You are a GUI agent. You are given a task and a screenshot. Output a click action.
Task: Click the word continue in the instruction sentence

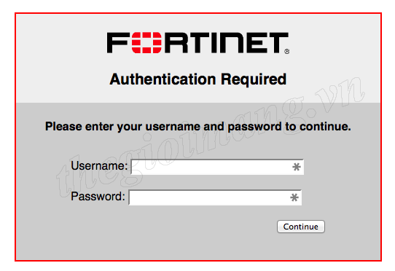(x=325, y=126)
